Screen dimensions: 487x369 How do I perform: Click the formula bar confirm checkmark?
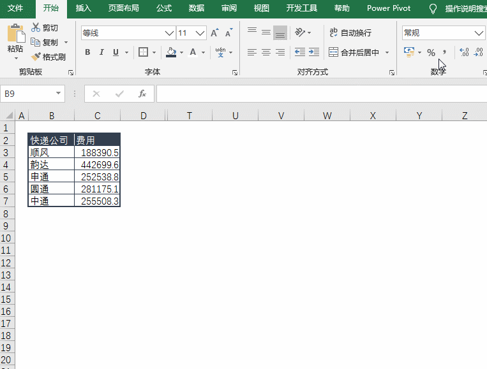[119, 94]
